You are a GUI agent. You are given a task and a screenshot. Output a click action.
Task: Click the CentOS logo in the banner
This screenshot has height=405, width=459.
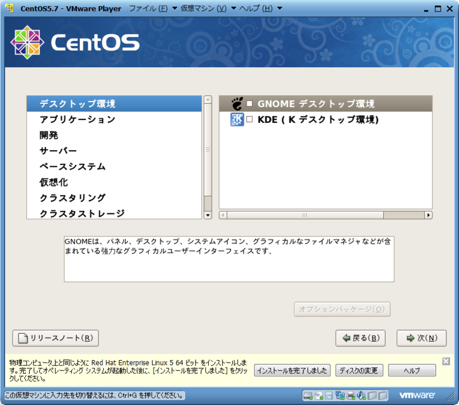pyautogui.click(x=75, y=42)
